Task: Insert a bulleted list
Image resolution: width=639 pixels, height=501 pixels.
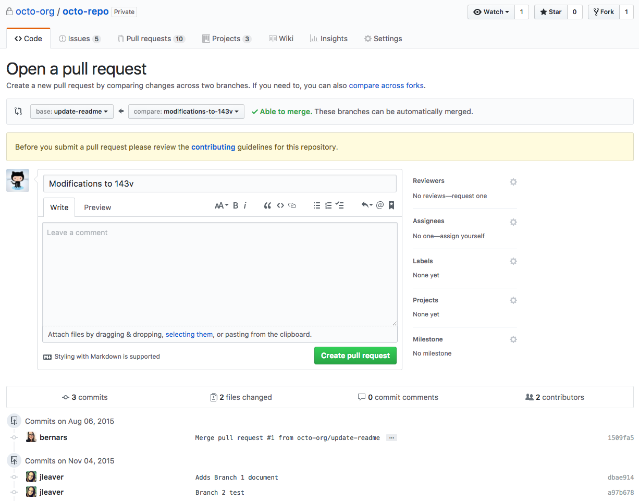Action: coord(316,205)
